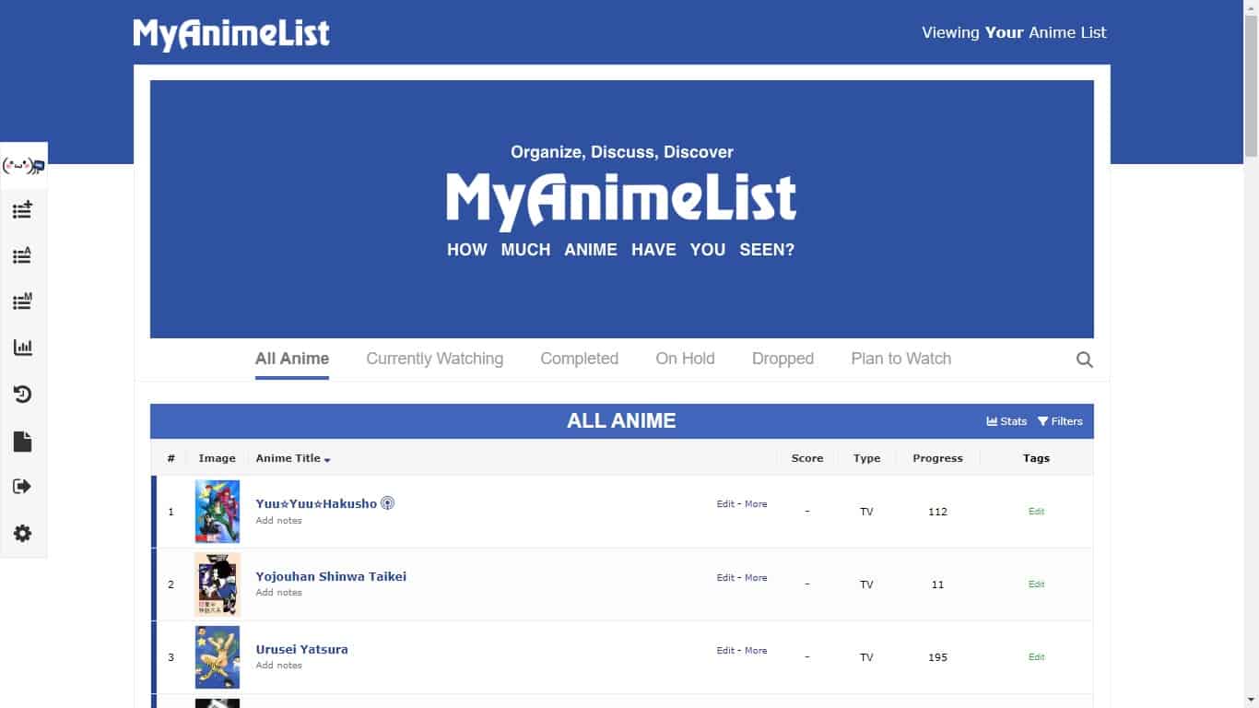Open the Yojouhan Shinwa Taikei title link

pyautogui.click(x=331, y=576)
